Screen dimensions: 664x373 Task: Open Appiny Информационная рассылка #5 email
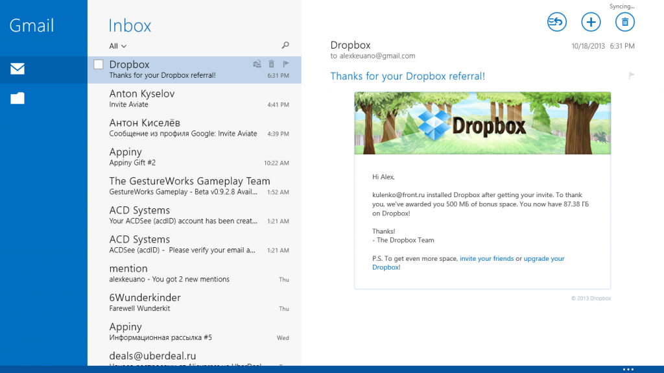click(x=195, y=332)
